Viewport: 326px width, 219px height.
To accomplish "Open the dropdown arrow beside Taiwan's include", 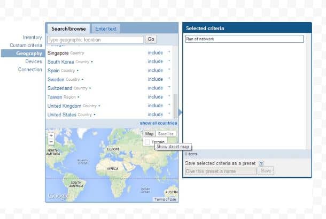I will [169, 96].
